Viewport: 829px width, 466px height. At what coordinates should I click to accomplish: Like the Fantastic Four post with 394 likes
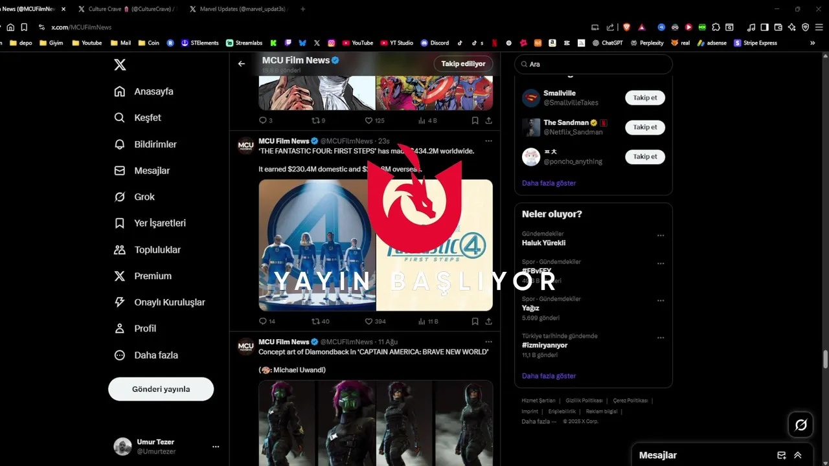point(375,321)
